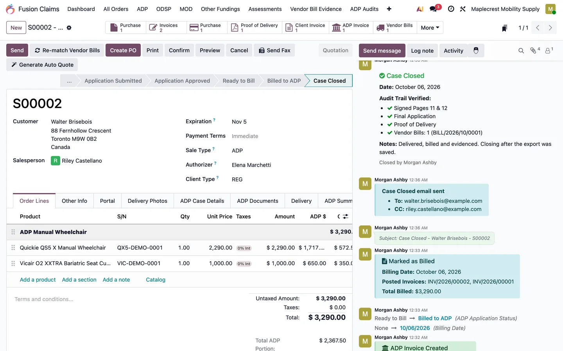The width and height of the screenshot is (563, 351).
Task: Click the bookmark icon near the pager
Action: 505,28
